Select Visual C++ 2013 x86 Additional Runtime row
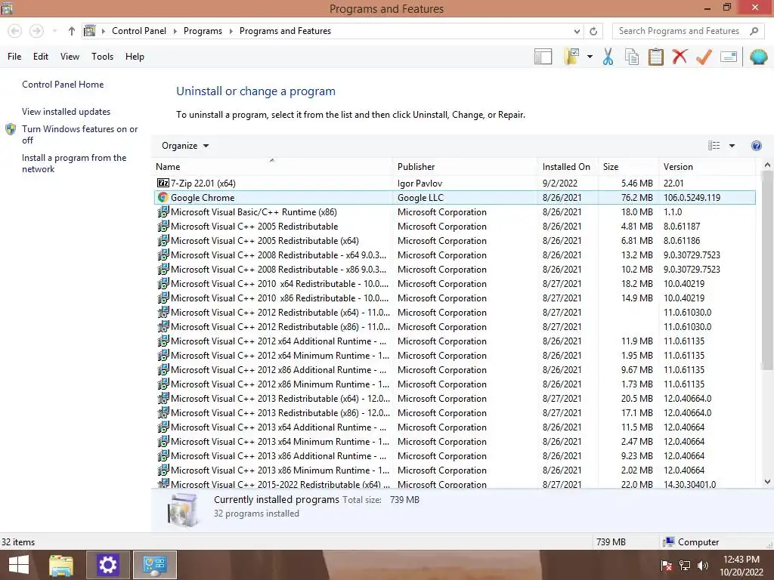Viewport: 774px width, 580px height. pos(454,455)
